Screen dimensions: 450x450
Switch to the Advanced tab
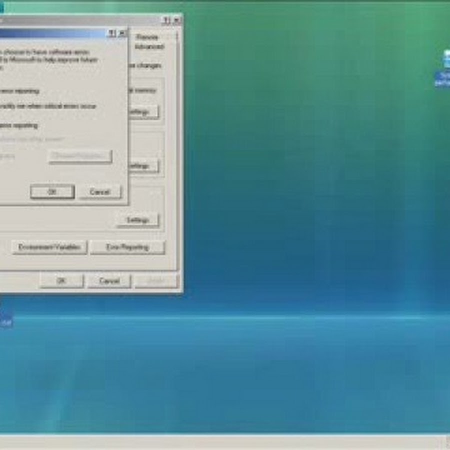pyautogui.click(x=149, y=46)
